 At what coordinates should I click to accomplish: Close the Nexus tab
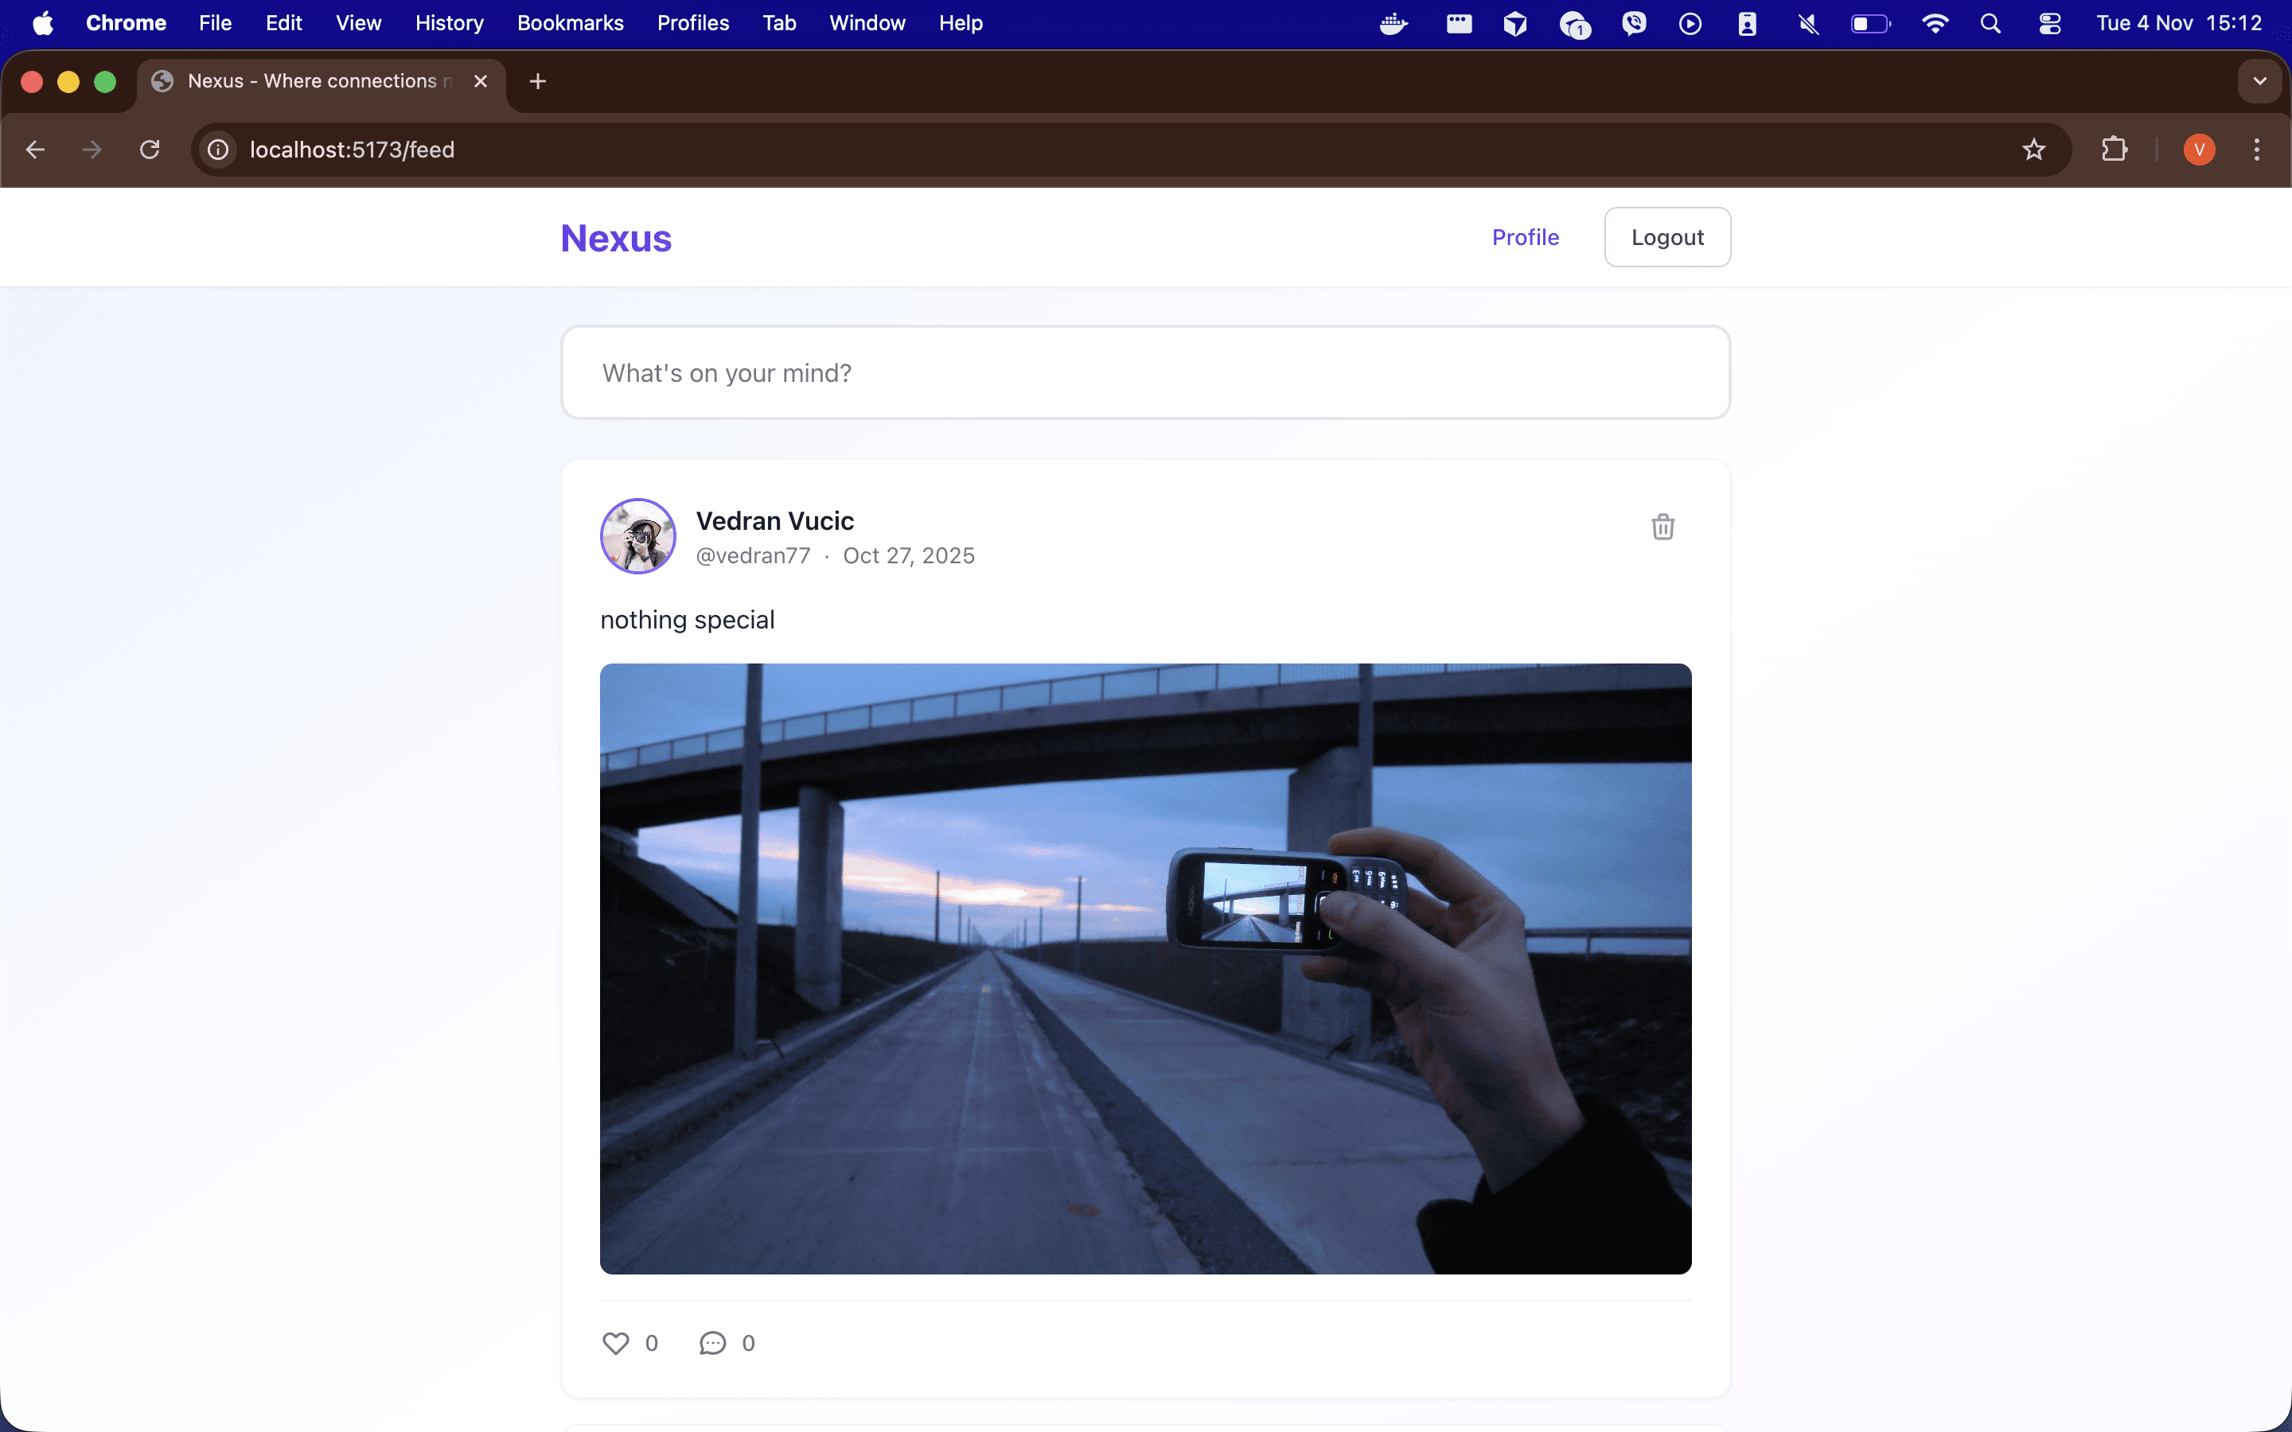point(481,81)
